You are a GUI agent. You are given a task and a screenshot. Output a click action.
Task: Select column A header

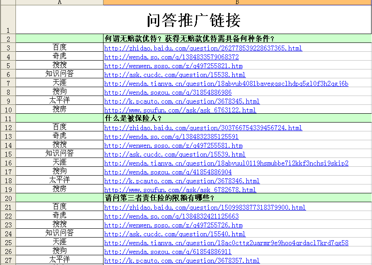[x=60, y=2]
